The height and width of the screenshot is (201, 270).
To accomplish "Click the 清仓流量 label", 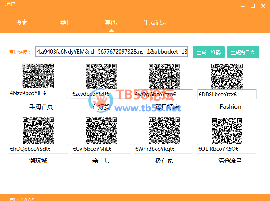I will (x=230, y=161).
